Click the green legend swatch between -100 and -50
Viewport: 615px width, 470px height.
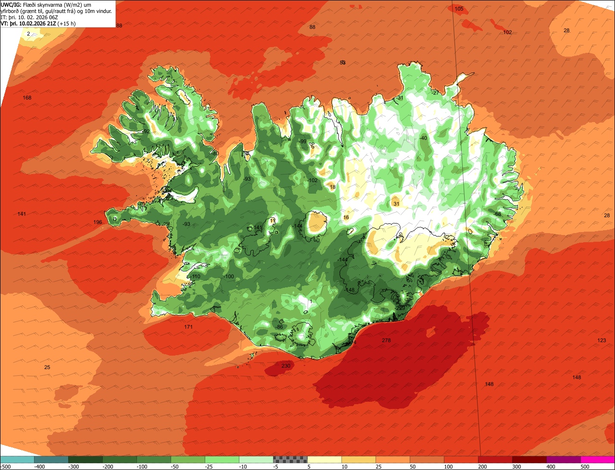click(x=154, y=459)
